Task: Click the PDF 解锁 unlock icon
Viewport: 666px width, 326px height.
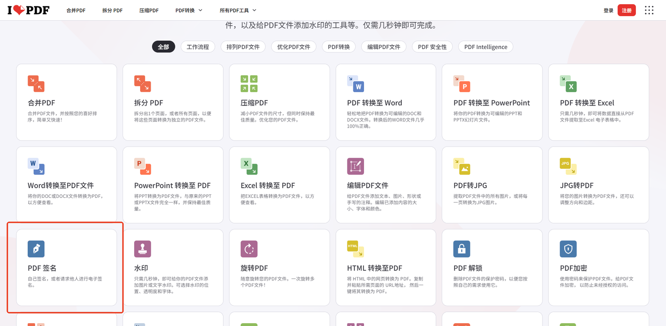Action: (x=462, y=249)
